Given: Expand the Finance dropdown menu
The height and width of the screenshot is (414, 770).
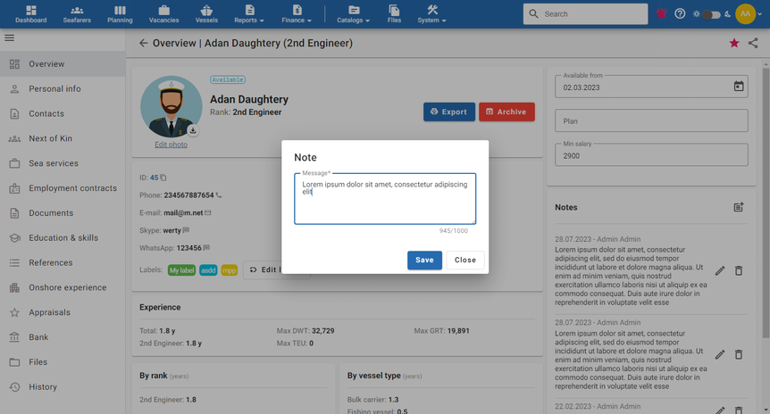Looking at the screenshot, I should pos(297,14).
